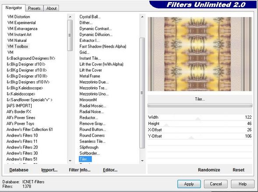This screenshot has width=258, height=192.
Task: Click down arrow of filter list scrollbar
Action: [142, 161]
